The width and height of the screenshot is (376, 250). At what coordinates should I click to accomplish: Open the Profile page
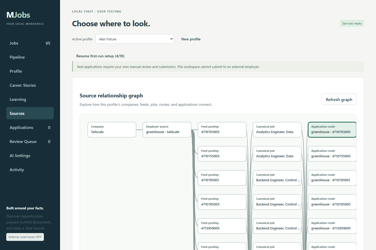pos(30,71)
